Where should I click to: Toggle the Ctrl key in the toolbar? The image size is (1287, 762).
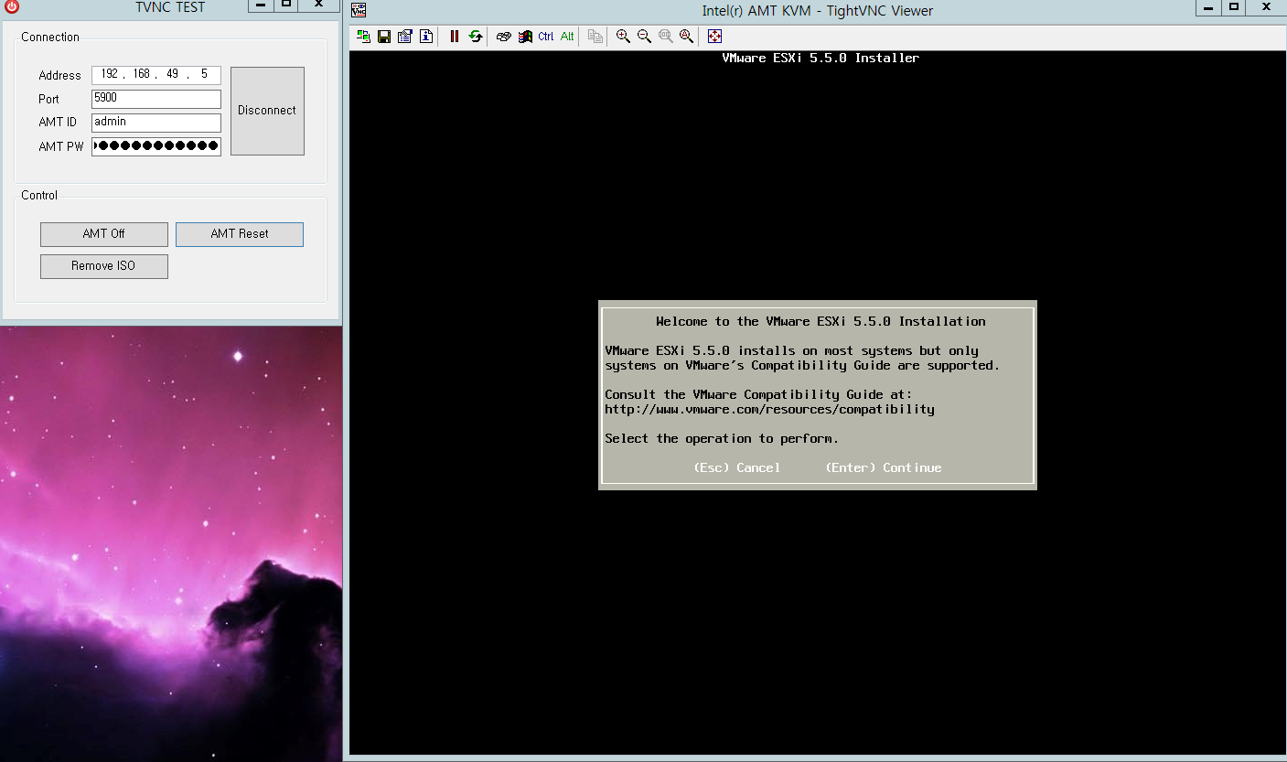click(546, 37)
